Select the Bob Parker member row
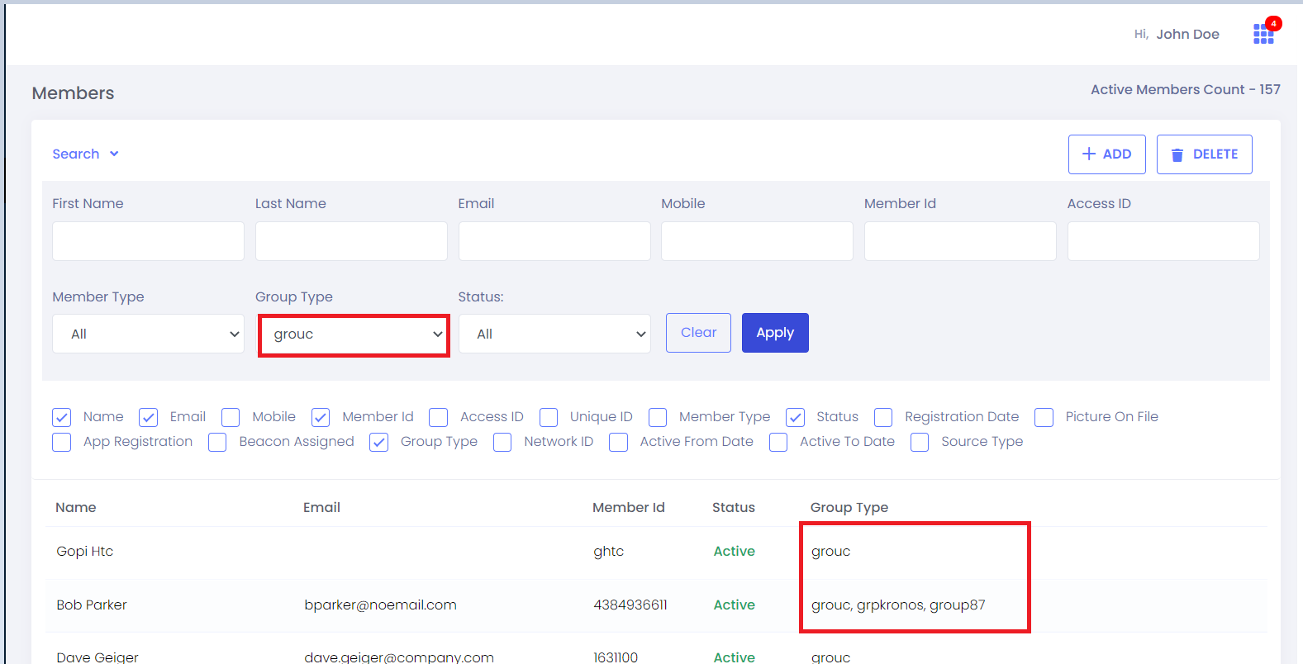Viewport: 1303px width, 664px height. 656,605
